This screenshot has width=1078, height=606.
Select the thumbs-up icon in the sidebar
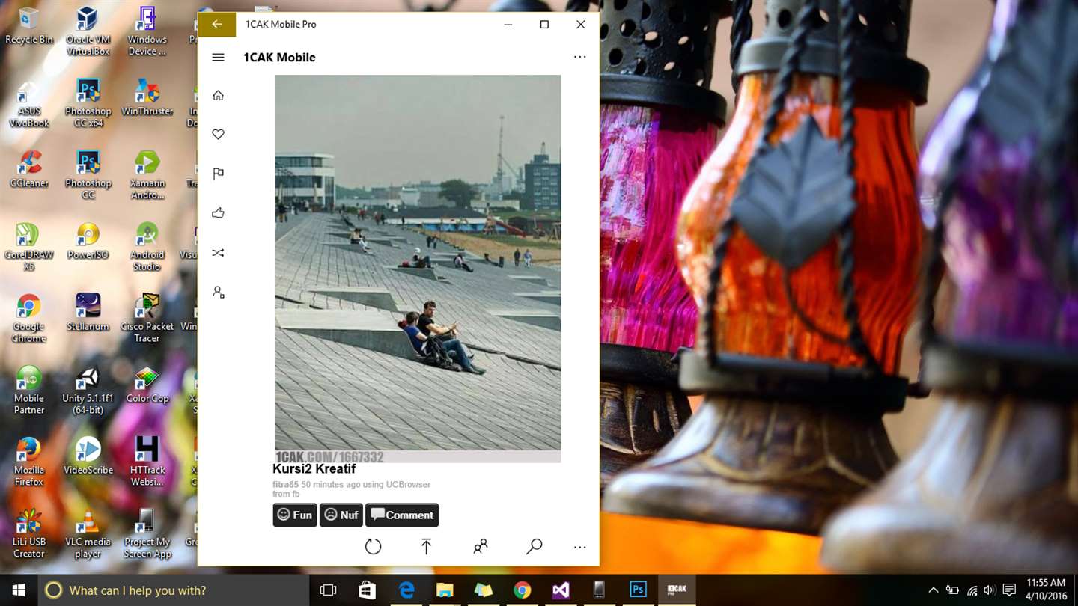pos(218,213)
